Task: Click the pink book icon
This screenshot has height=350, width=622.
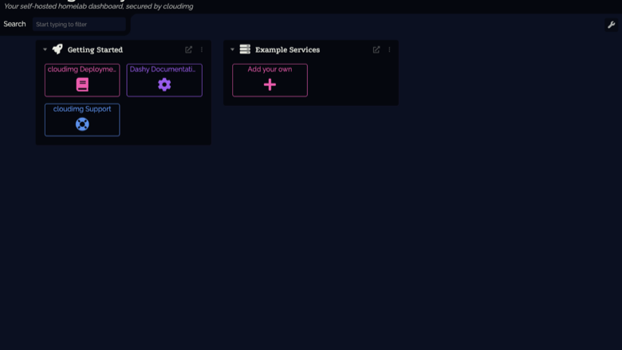Action: pos(82,85)
